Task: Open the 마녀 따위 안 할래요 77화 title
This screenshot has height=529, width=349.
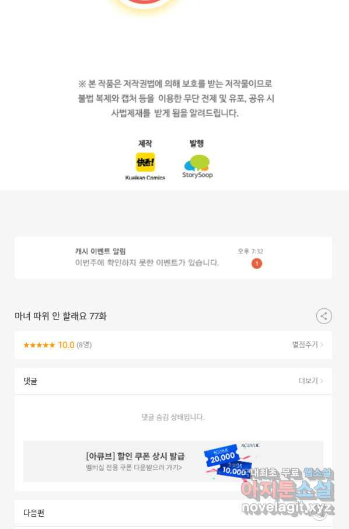Action: (61, 316)
